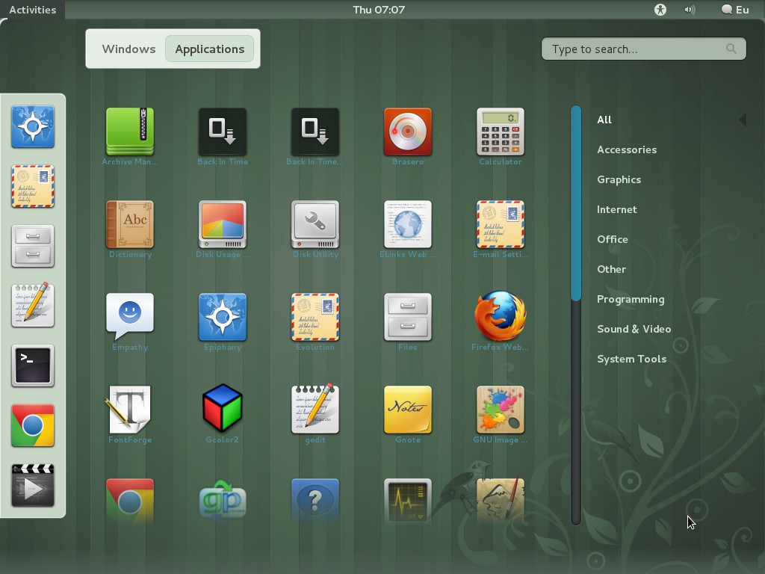Launch Chrome from the dash
765x574 pixels.
pyautogui.click(x=33, y=425)
